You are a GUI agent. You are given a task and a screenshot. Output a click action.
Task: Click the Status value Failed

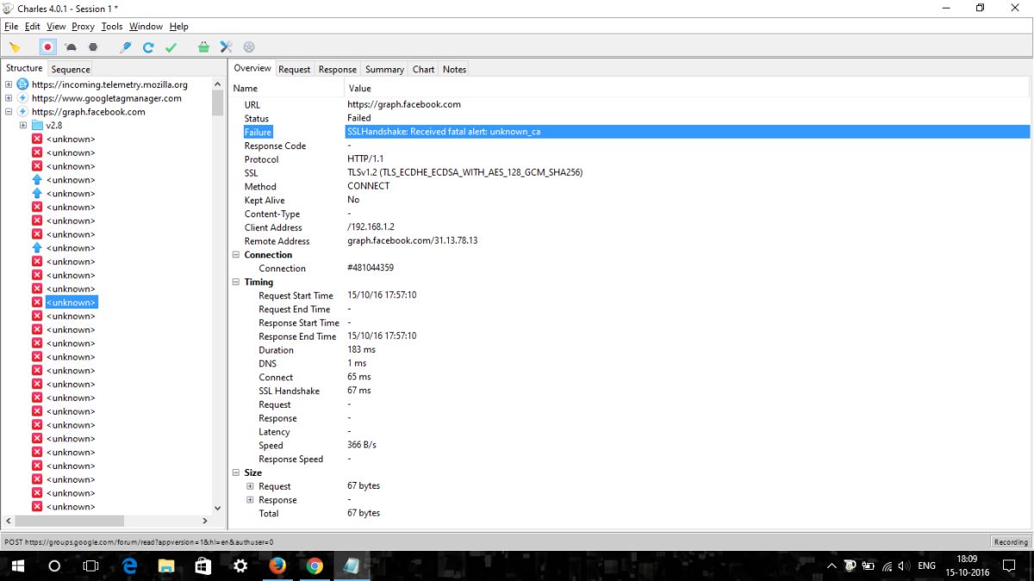pos(359,118)
